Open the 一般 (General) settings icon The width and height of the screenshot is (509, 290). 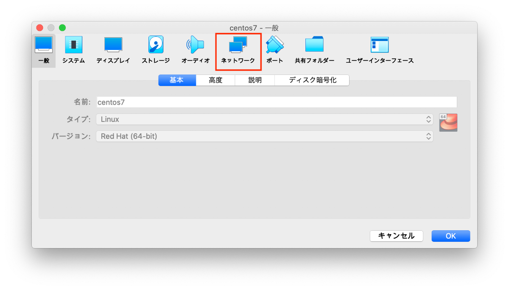[x=44, y=50]
